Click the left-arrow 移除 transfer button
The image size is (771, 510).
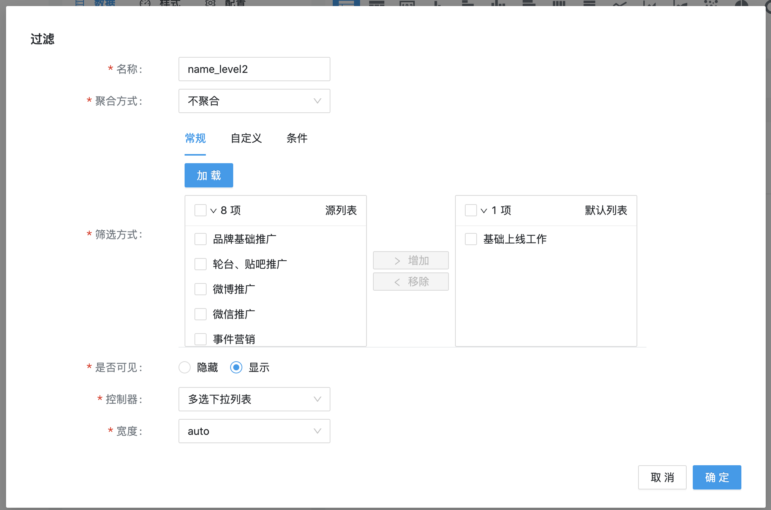(411, 282)
